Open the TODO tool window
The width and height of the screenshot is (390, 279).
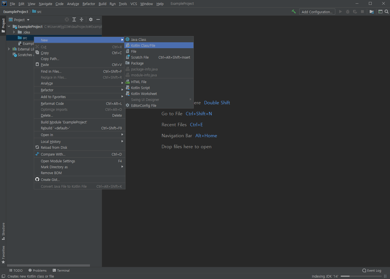[16, 271]
